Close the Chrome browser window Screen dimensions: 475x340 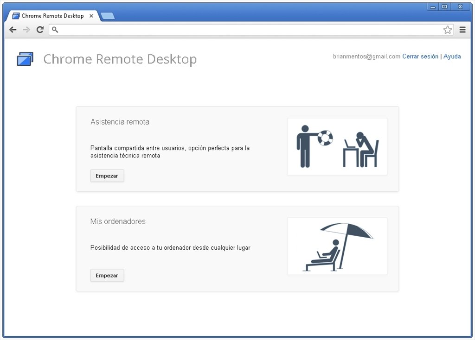tap(461, 6)
